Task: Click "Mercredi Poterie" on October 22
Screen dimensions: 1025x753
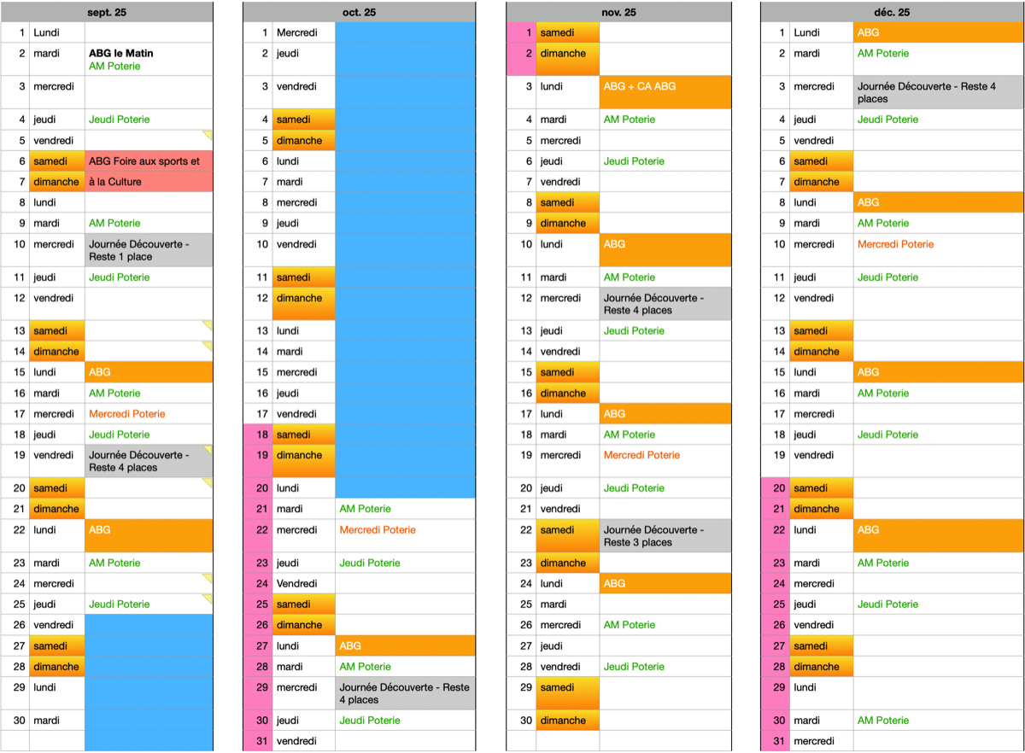Action: 378,530
